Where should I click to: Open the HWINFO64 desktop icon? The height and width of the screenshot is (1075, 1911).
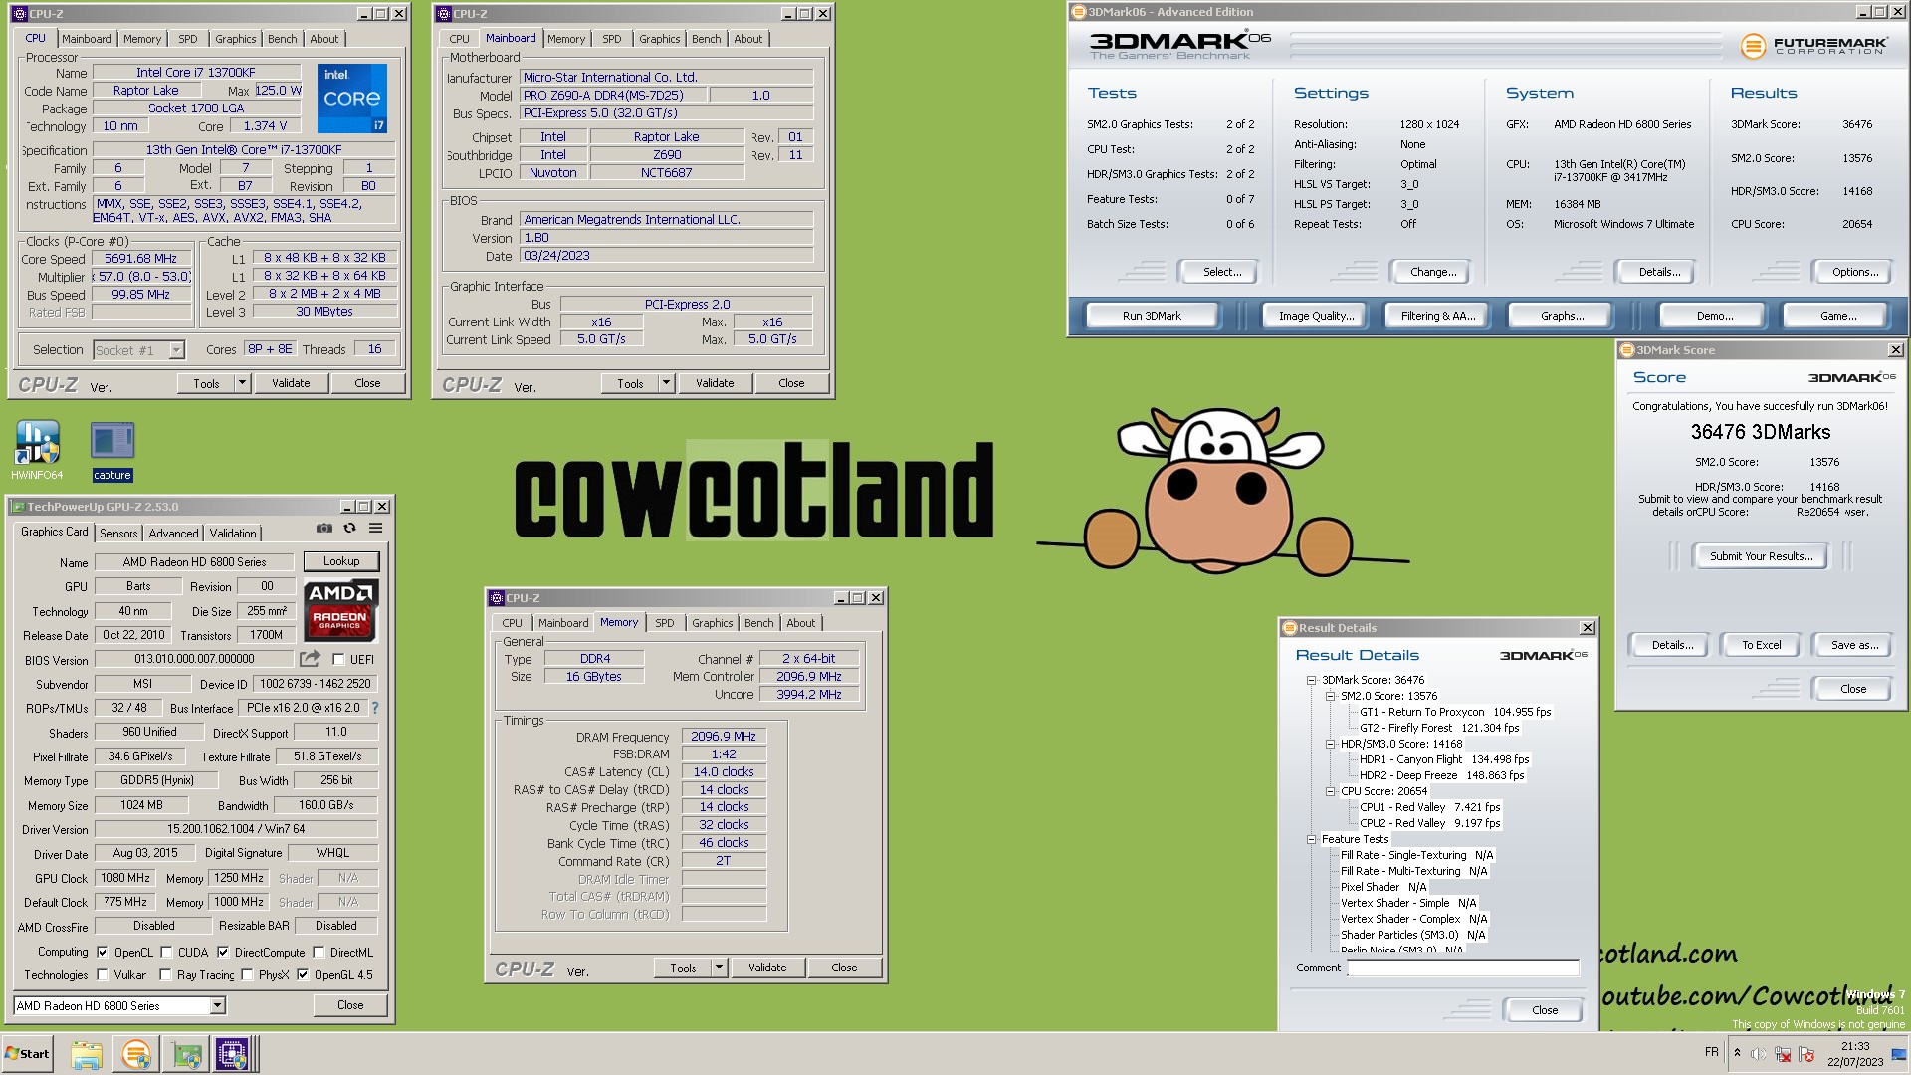click(x=37, y=450)
